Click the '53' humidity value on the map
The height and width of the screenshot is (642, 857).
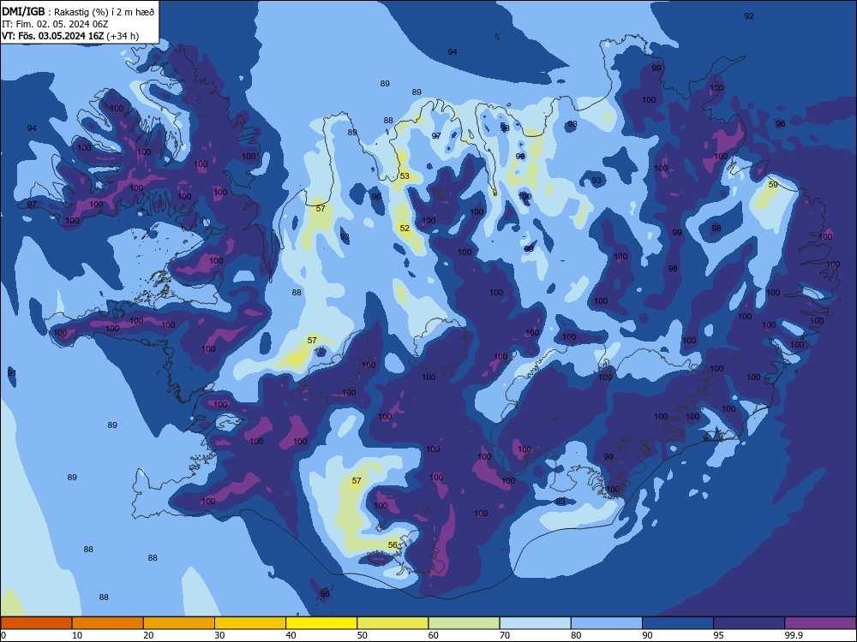[405, 175]
